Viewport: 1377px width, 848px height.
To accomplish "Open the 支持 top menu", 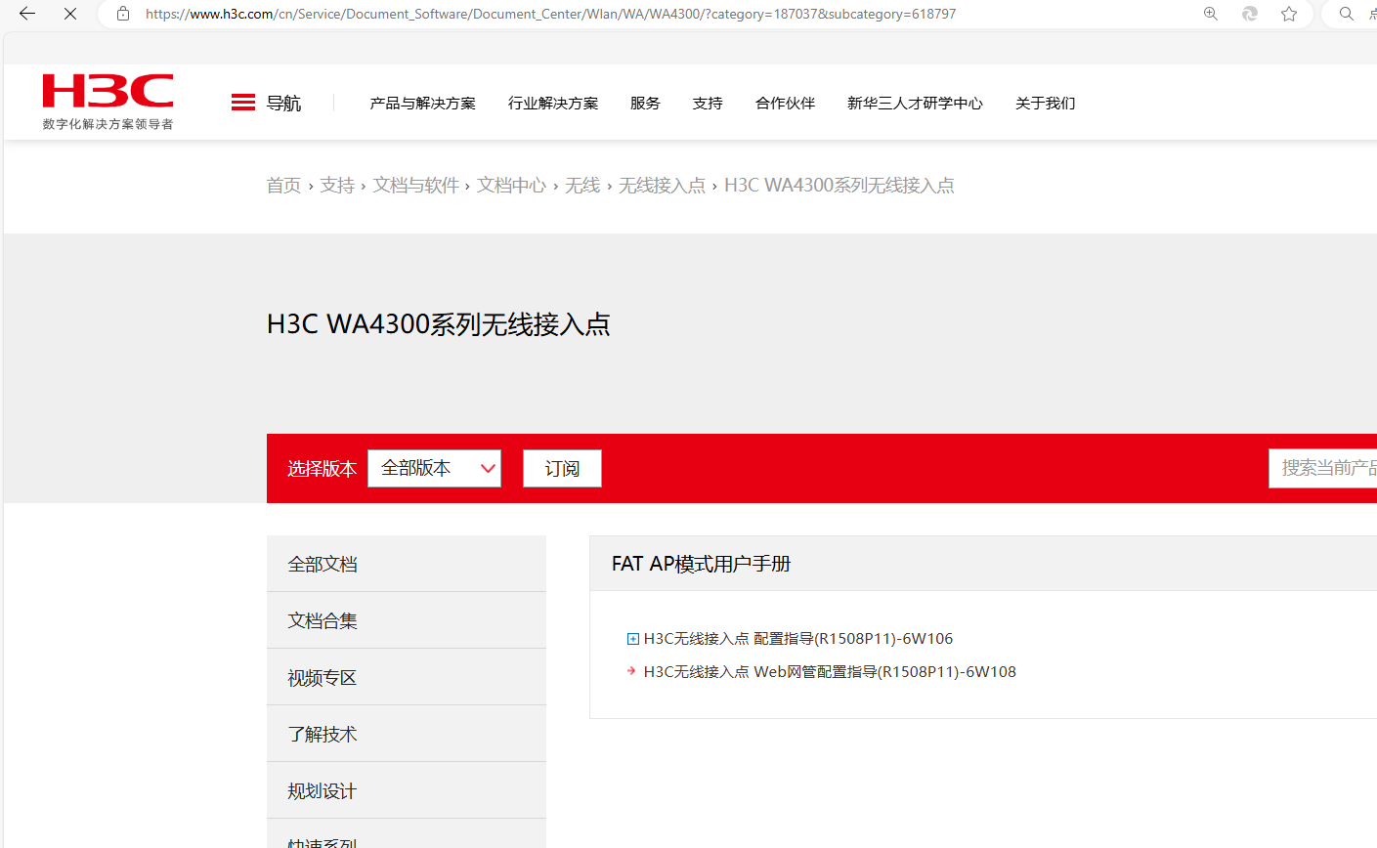I will 708,104.
